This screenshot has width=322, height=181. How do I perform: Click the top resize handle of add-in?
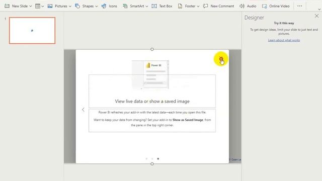152,49
